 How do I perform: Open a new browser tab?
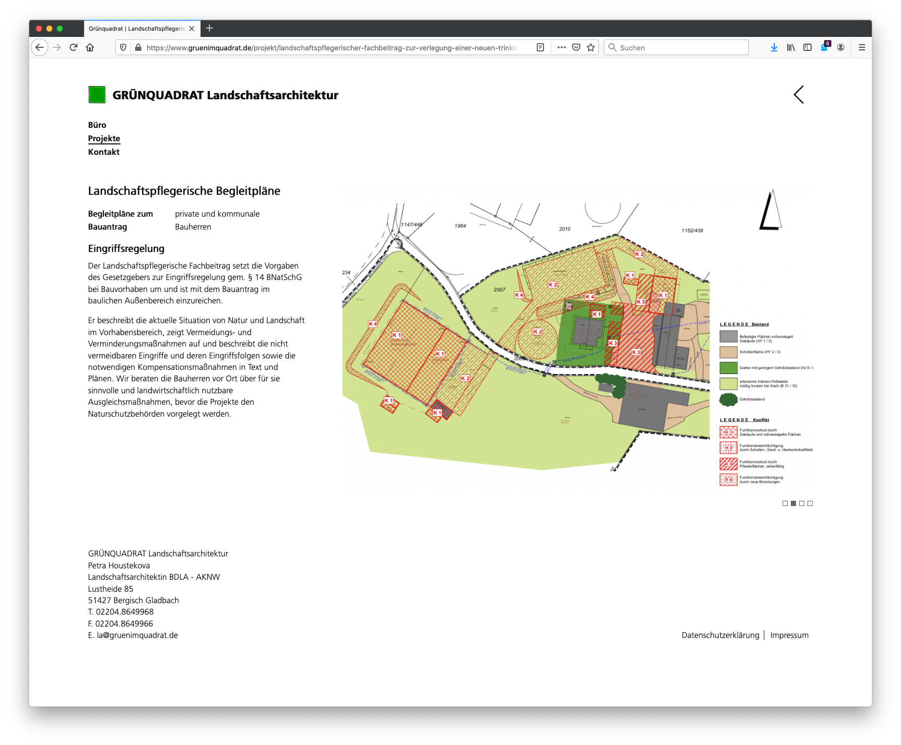(x=209, y=28)
